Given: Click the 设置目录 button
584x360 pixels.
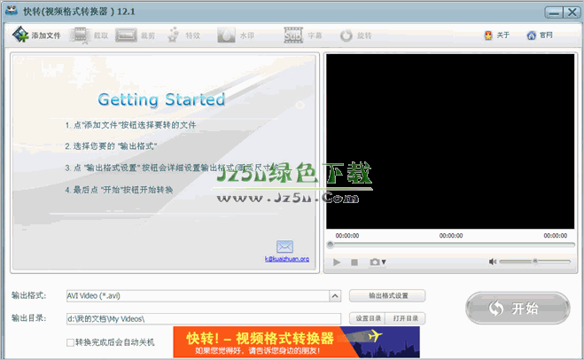Looking at the screenshot, I should [369, 318].
